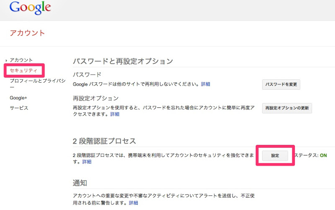This screenshot has width=335, height=210.
Task: Open 詳細 link under 2段階認証プロセス description
Action: click(x=87, y=162)
